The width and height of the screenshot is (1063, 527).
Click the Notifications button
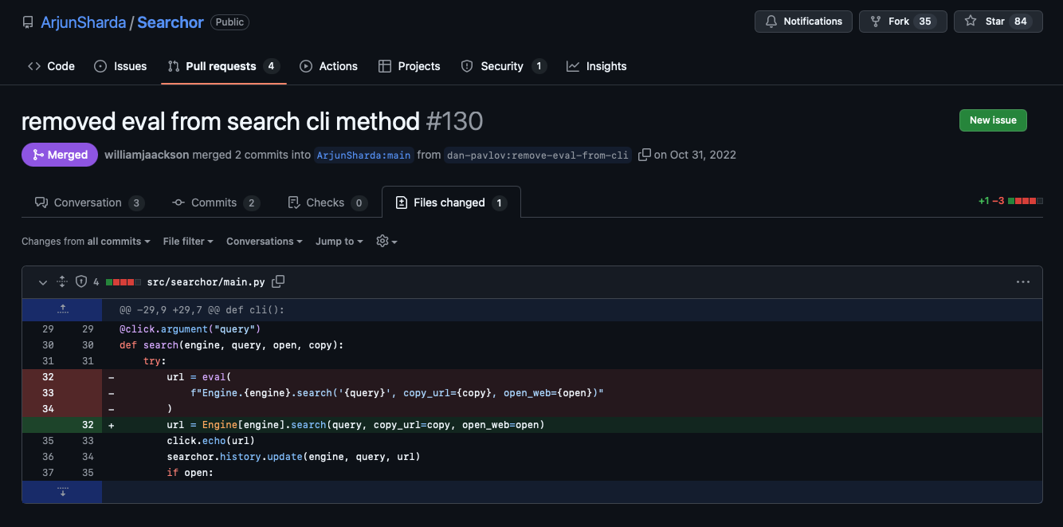pos(803,22)
